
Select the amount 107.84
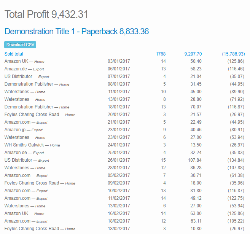click(x=195, y=160)
